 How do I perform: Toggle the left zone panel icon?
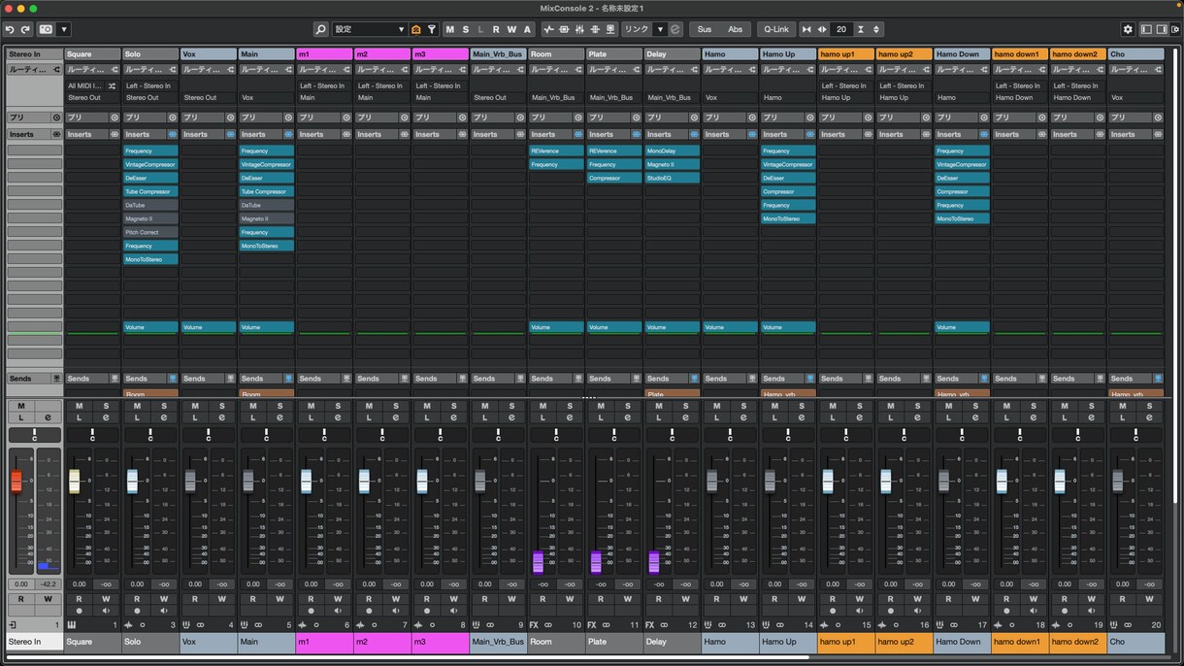tap(1146, 30)
